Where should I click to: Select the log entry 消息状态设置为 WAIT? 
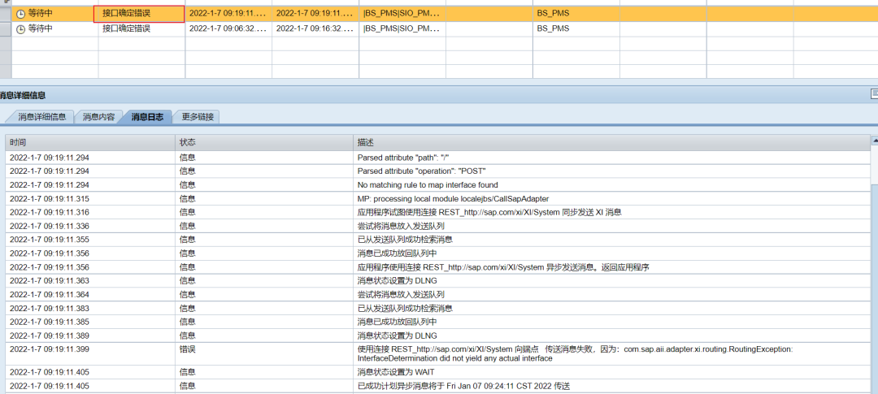pos(395,372)
